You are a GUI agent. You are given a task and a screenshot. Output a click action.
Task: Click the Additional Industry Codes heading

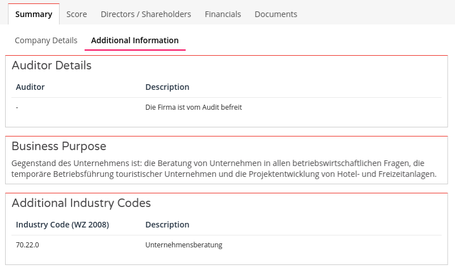(81, 203)
